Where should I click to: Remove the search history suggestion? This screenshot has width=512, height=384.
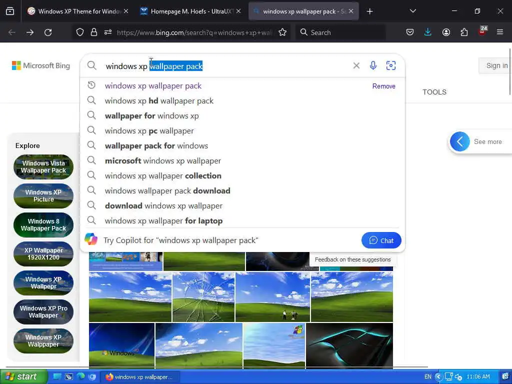[383, 86]
